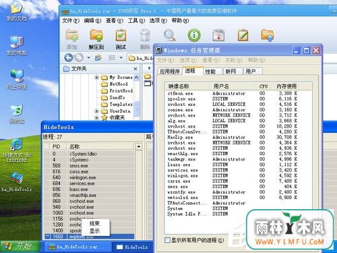This screenshot has width=337, height=253.
Task: Open the Help (帮助) menu in archive window
Action: [x=180, y=21]
